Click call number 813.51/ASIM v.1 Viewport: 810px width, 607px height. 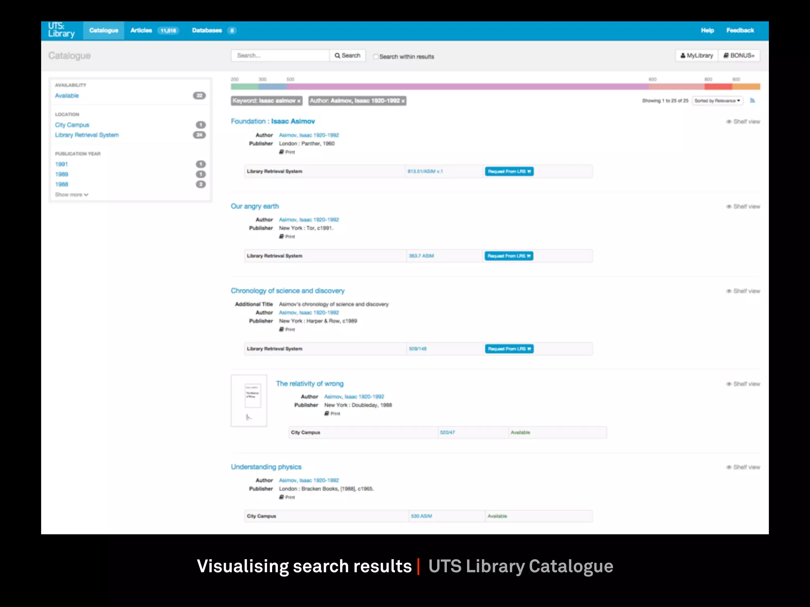pos(425,172)
